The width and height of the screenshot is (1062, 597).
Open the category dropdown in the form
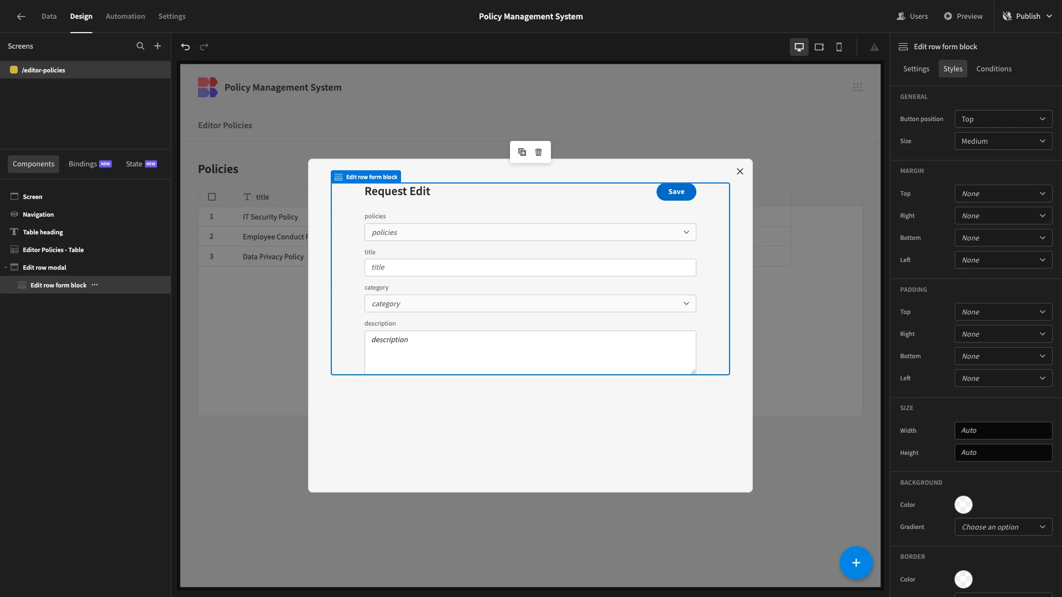click(x=530, y=303)
